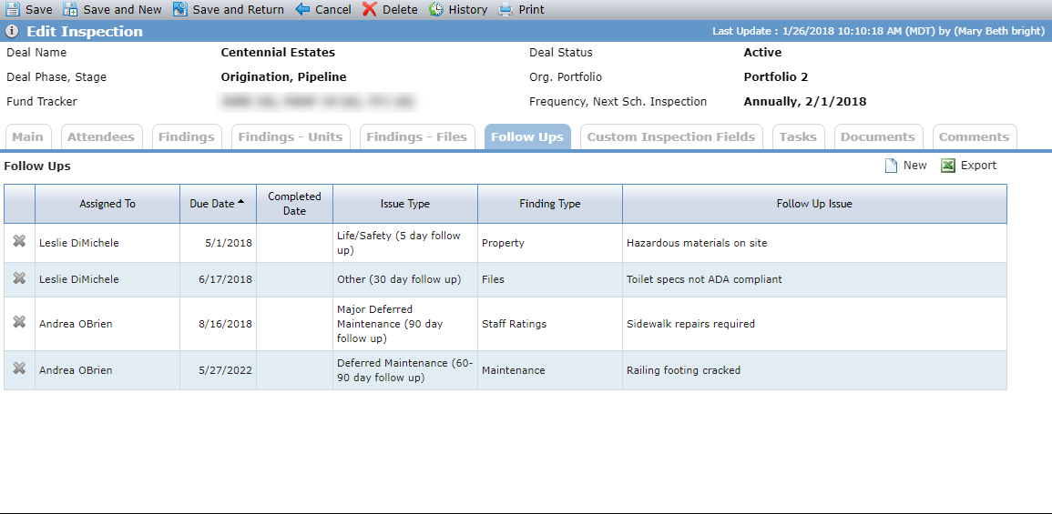The height and width of the screenshot is (514, 1052).
Task: Open the Documents tab
Action: pyautogui.click(x=878, y=136)
